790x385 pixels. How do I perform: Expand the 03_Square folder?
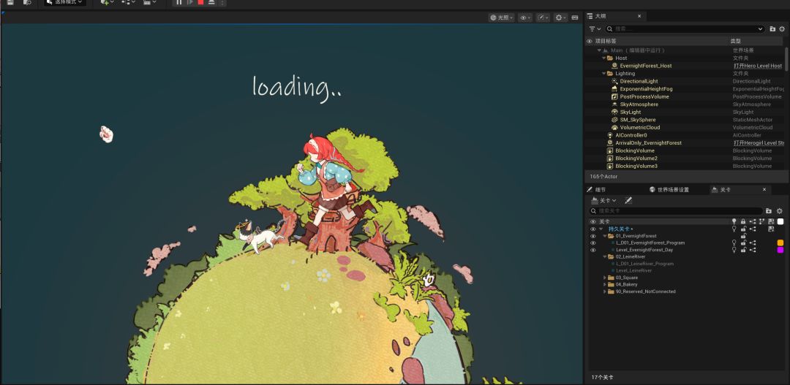point(605,278)
